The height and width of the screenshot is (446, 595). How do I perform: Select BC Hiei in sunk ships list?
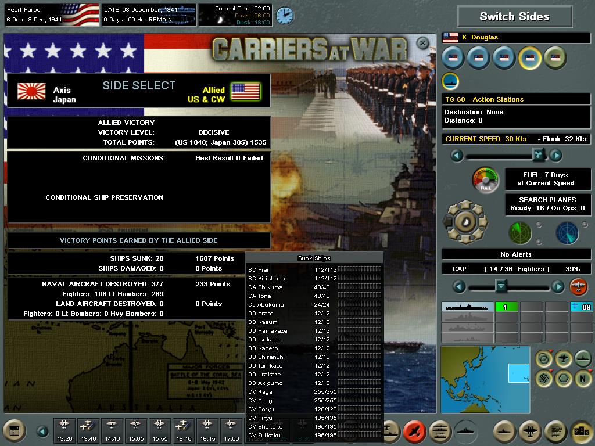(x=314, y=269)
